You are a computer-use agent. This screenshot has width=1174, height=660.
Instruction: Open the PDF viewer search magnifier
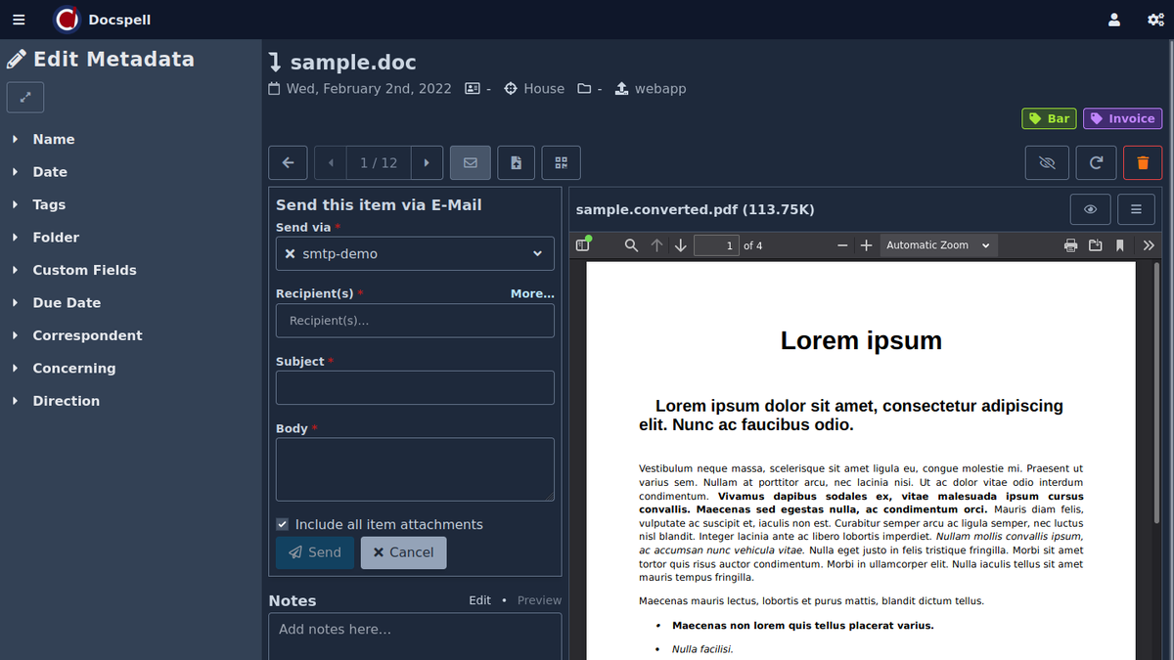coord(632,245)
